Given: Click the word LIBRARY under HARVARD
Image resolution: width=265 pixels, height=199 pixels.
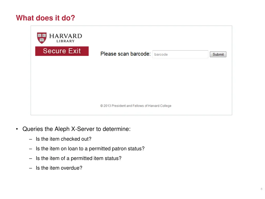Looking at the screenshot, I should point(65,41).
